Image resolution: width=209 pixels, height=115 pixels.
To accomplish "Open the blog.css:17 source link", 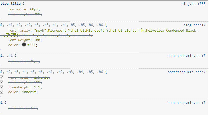I will pos(194,25).
